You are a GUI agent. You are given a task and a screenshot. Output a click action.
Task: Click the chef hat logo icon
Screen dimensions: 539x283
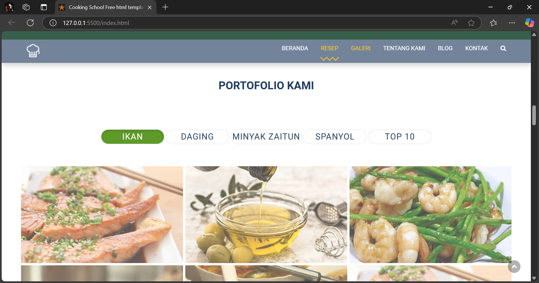pos(33,51)
